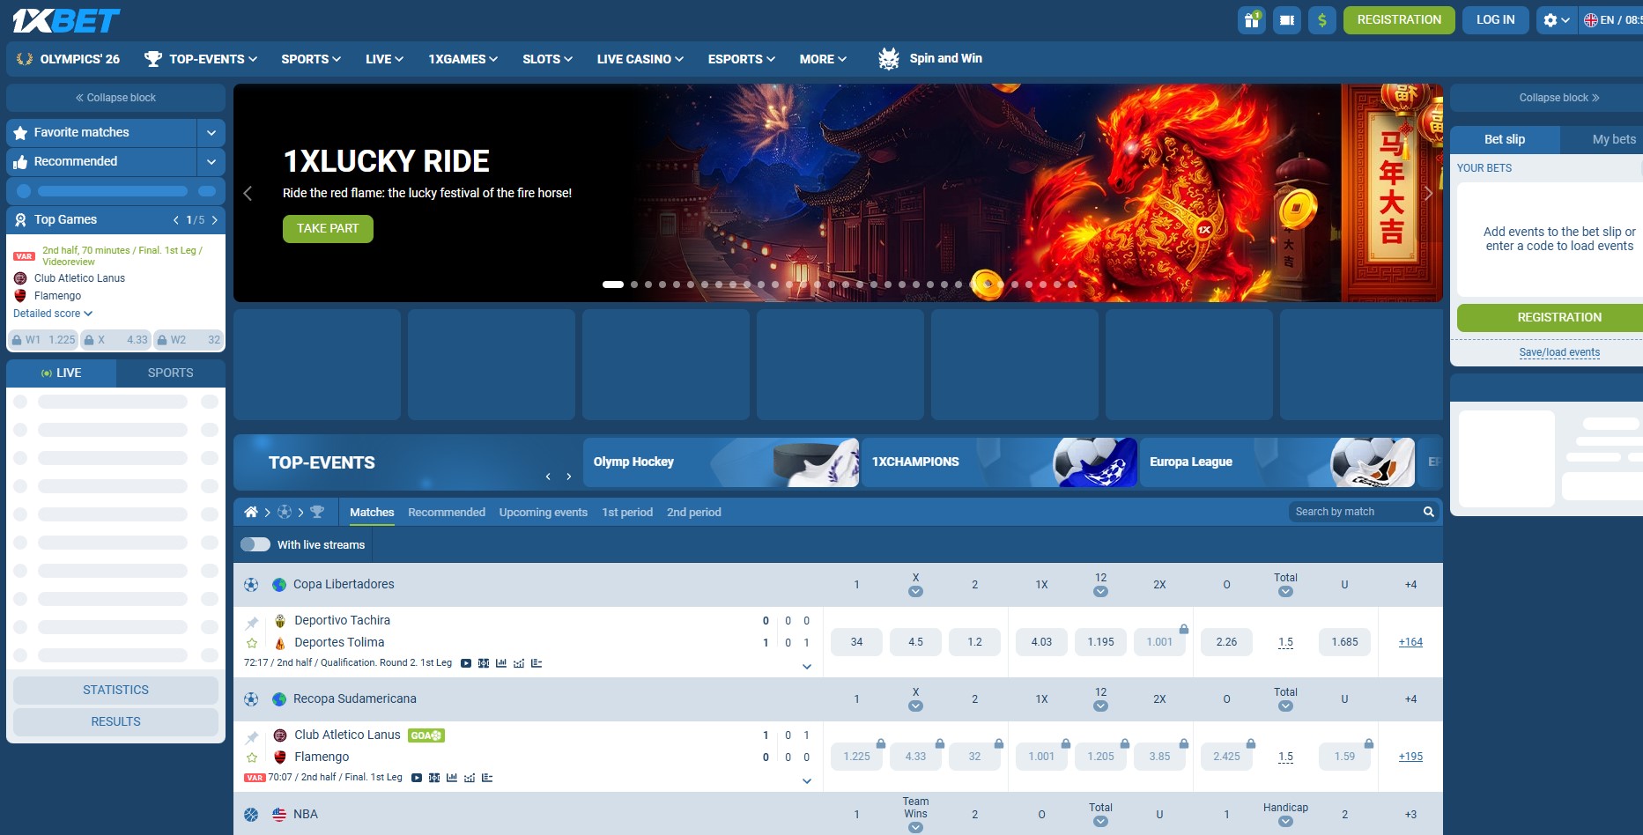This screenshot has width=1643, height=835.
Task: View statistics chart icon for Lanus match
Action: pos(452,778)
